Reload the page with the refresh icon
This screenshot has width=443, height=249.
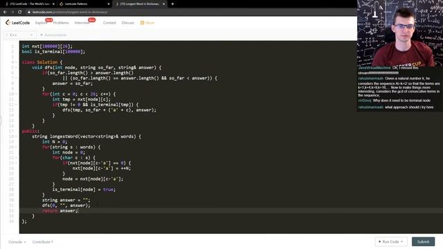pos(20,12)
